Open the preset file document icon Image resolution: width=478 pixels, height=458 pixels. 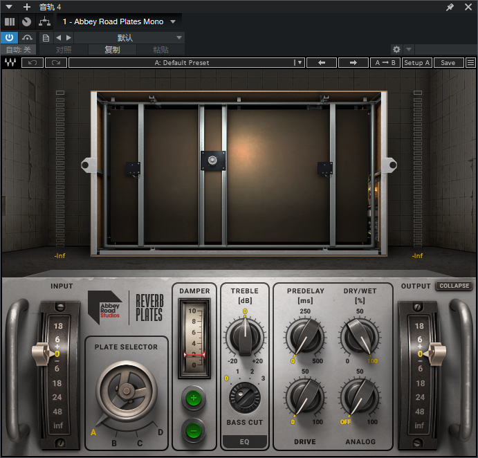point(46,38)
